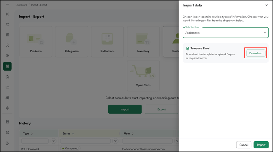Click the dark green Import button on page
Screen dimensions: 273x152
click(x=125, y=109)
